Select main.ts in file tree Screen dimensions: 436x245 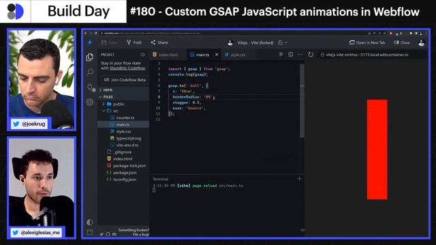pyautogui.click(x=123, y=125)
